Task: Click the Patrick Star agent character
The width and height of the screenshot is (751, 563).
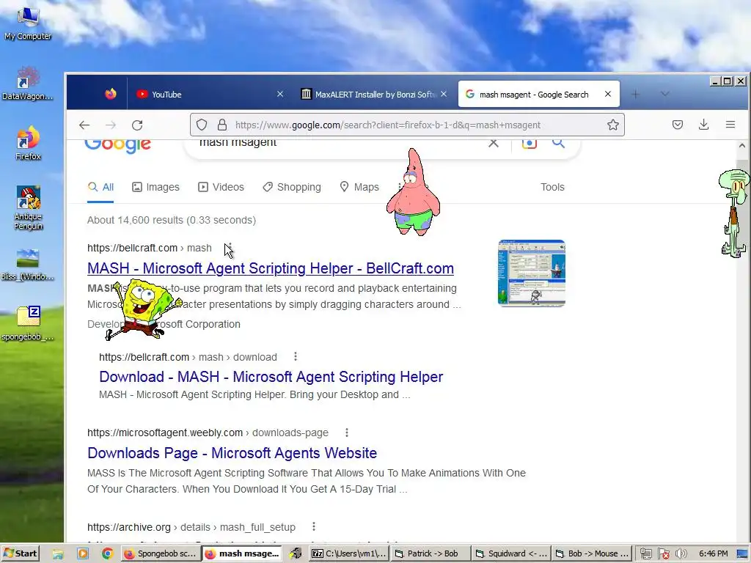Action: (x=413, y=192)
